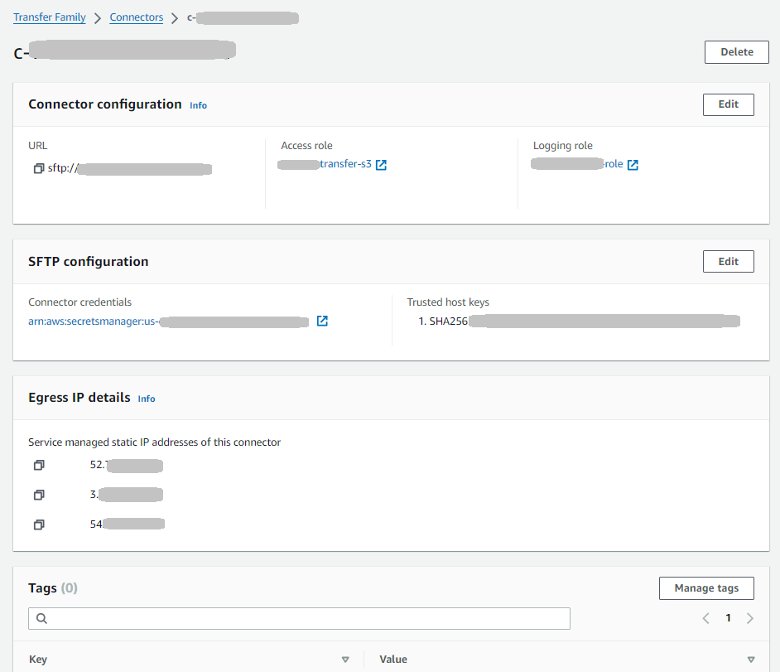Open Info link beside Egress IP details

(147, 399)
